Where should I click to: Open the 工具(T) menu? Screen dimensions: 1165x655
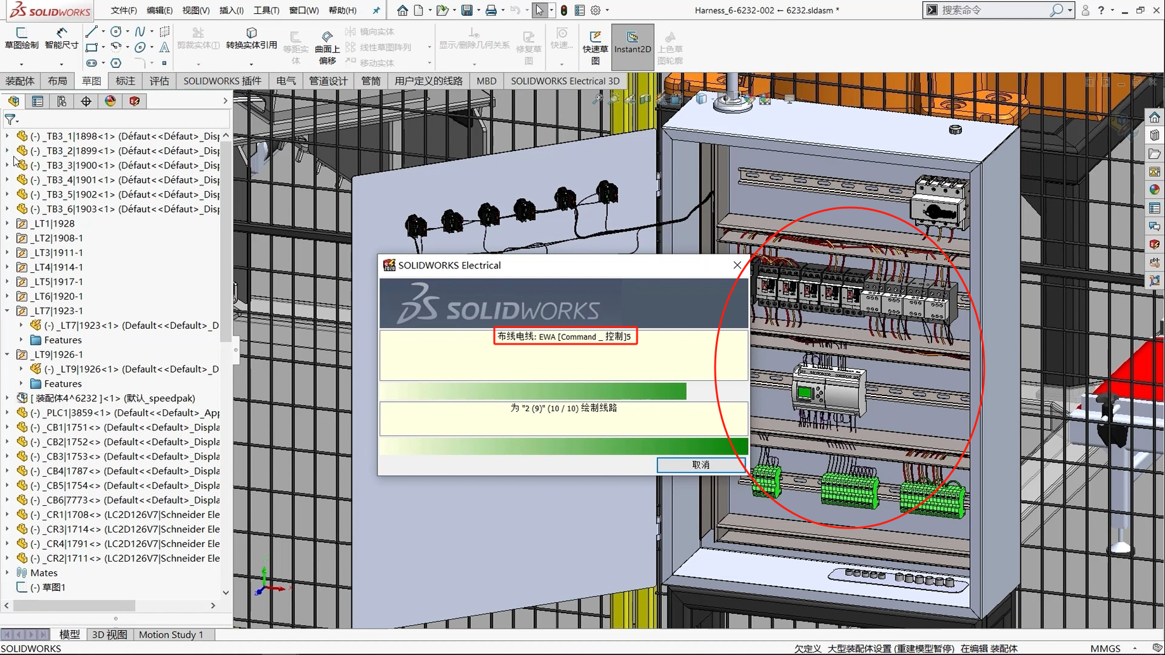tap(266, 10)
